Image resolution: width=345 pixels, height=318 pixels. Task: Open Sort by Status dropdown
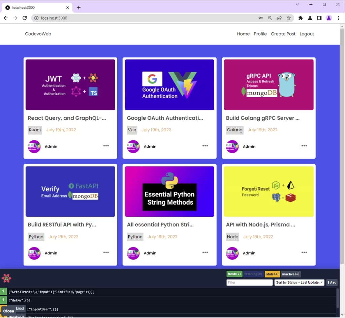299,283
